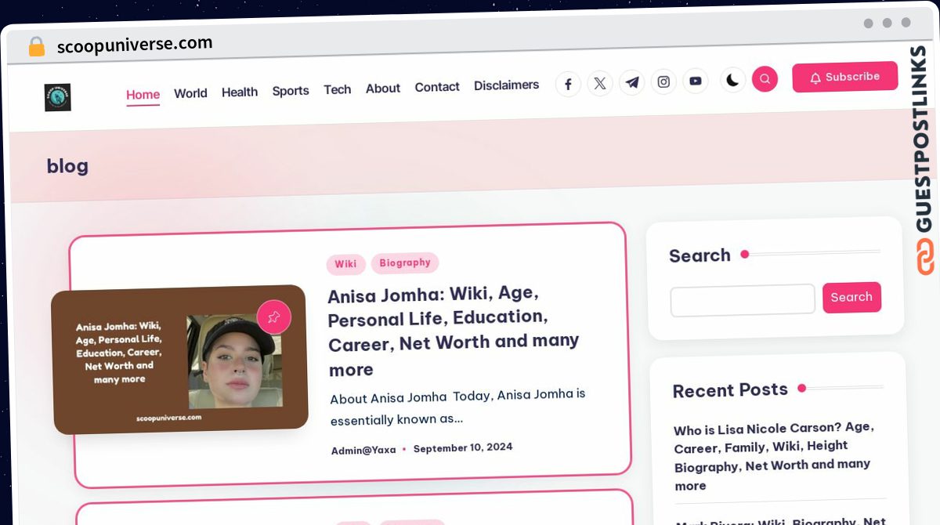Screen dimensions: 940x525
Task: Click the Subscribe button
Action: coord(845,77)
